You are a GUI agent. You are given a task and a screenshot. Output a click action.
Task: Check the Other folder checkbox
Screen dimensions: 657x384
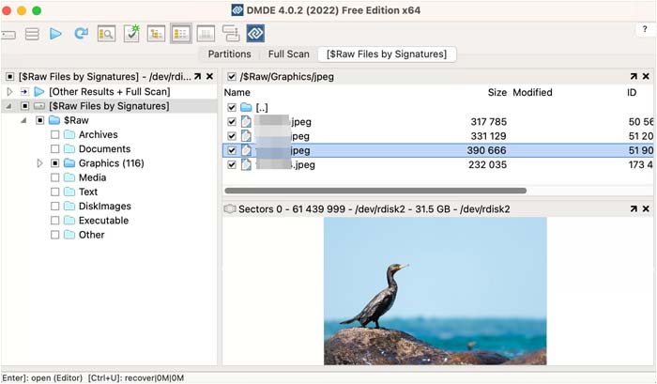pyautogui.click(x=54, y=235)
